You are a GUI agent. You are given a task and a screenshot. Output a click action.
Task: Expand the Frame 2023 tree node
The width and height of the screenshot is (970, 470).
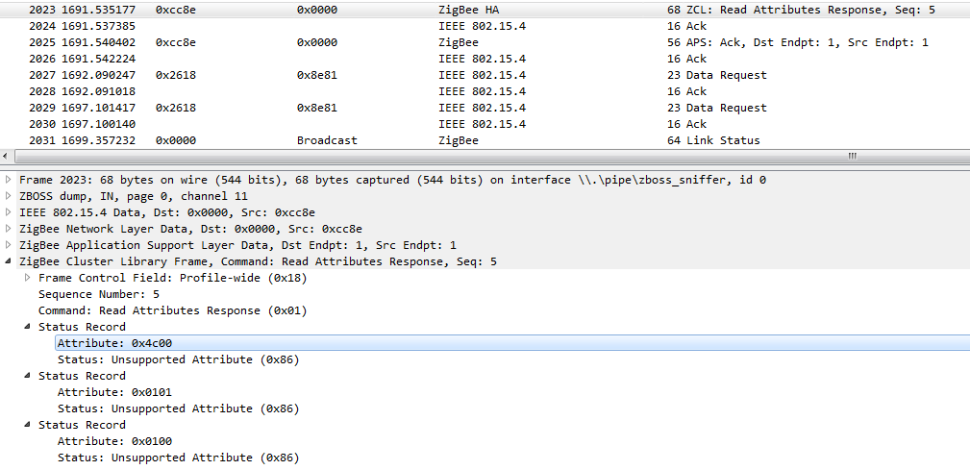8,180
